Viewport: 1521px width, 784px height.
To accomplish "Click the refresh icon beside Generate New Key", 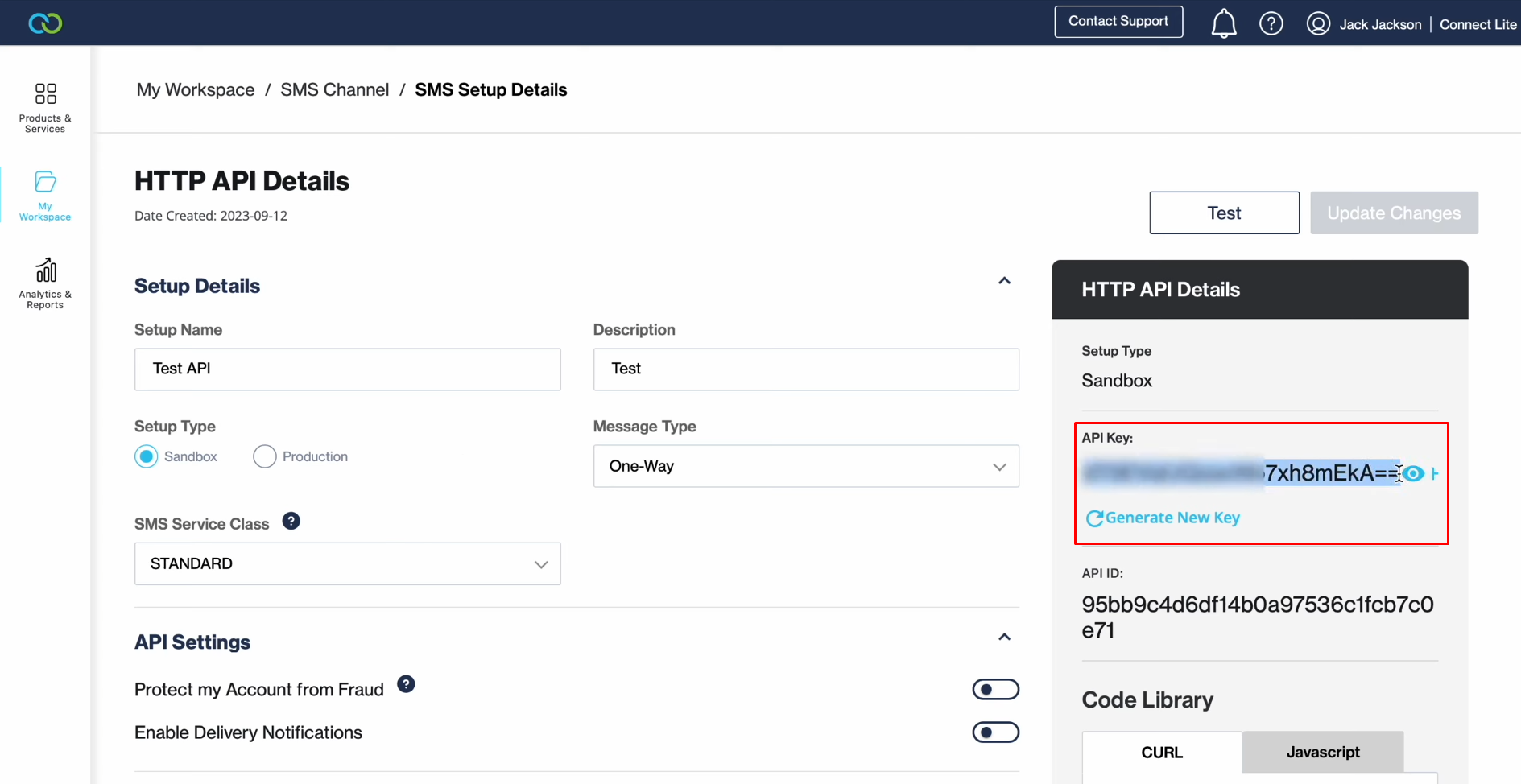I will pos(1094,518).
